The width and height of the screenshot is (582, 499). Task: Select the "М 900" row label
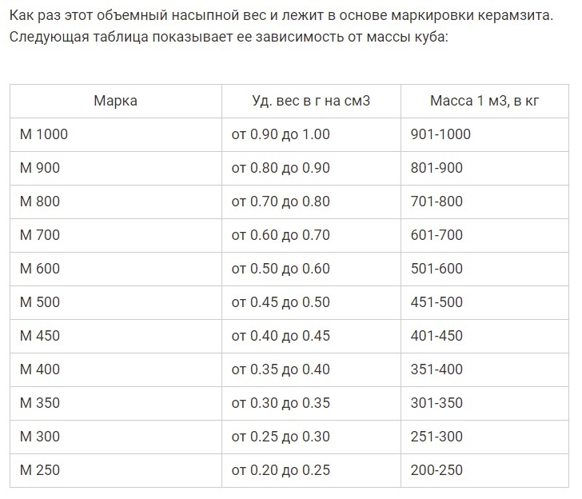click(x=40, y=168)
